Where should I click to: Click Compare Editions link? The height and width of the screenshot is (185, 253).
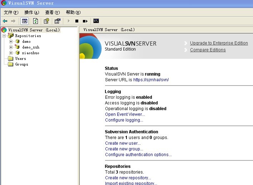pyautogui.click(x=208, y=50)
